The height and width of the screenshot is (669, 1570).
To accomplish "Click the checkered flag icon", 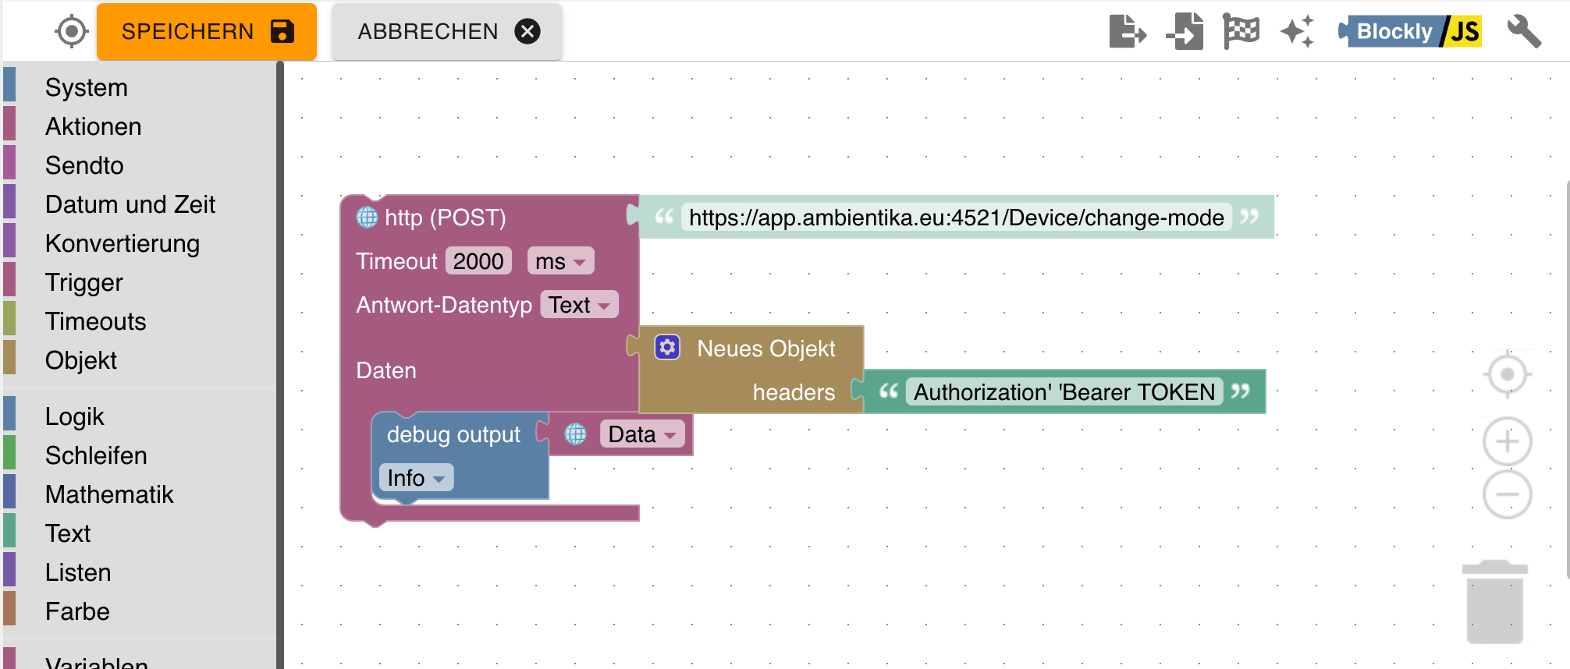I will coord(1241,32).
